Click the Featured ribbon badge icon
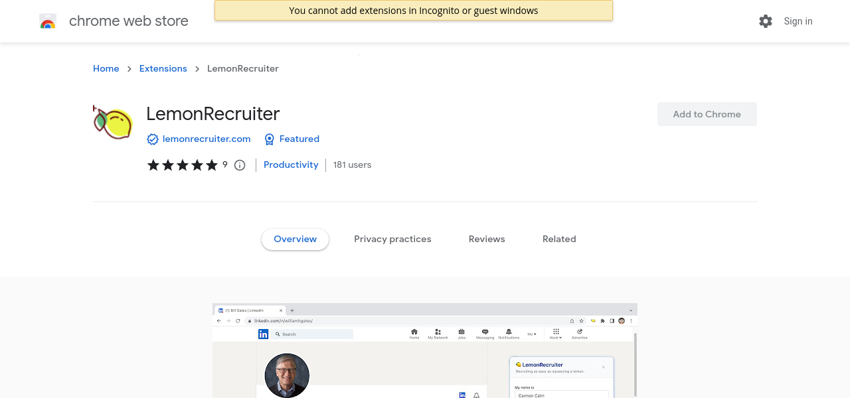 pos(269,139)
